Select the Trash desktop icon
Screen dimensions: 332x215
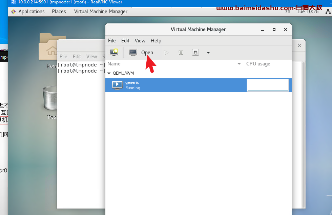[50, 103]
